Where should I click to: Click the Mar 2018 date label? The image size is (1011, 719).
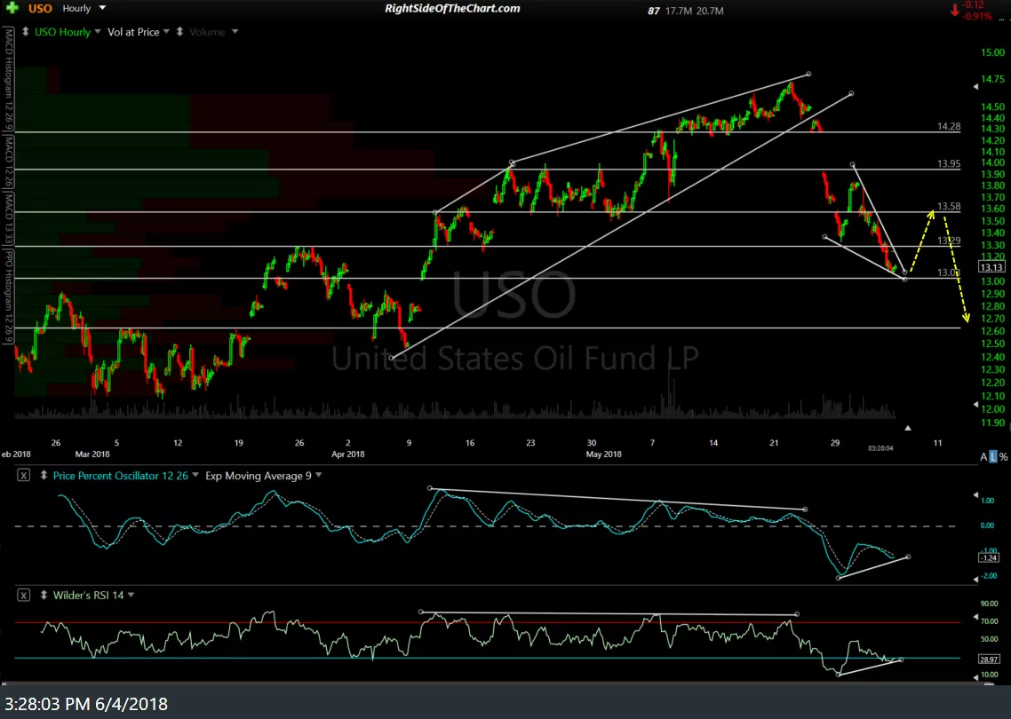pyautogui.click(x=92, y=454)
